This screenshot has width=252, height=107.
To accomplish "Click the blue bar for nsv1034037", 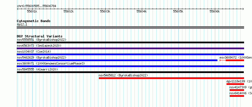I will point(130,54).
